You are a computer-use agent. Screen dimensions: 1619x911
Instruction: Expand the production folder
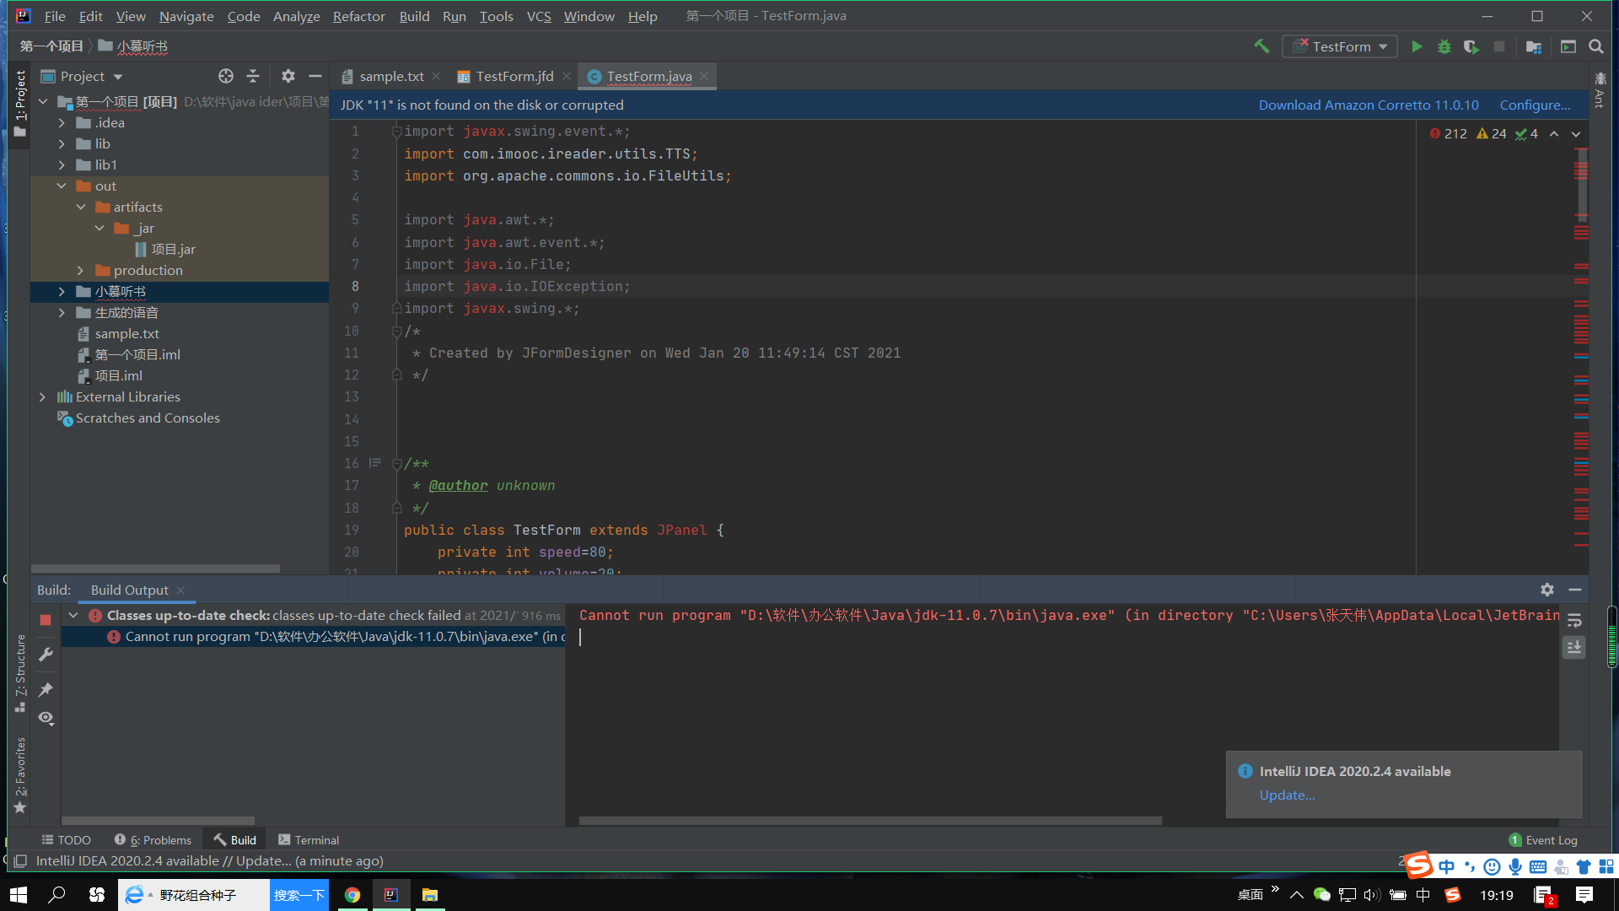point(81,271)
